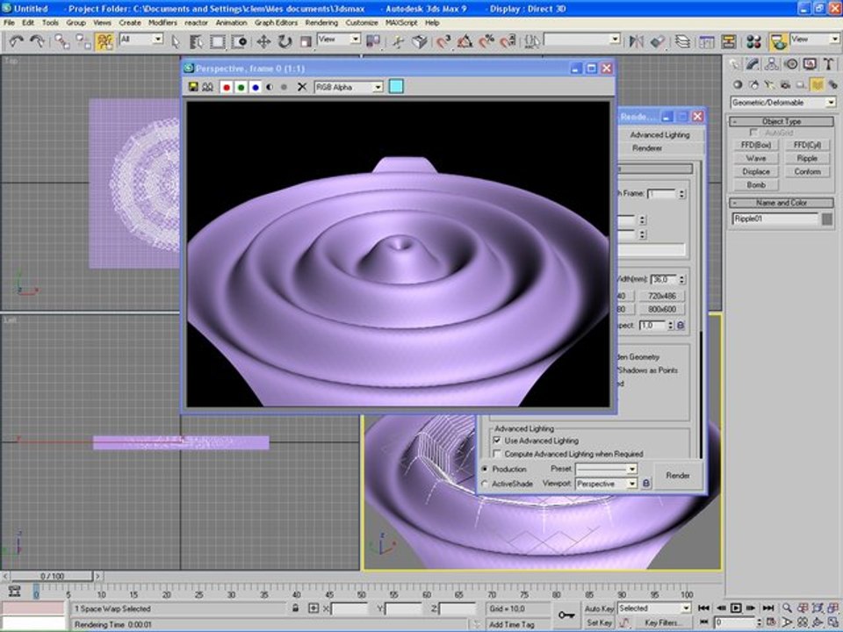Toggle the blue channel in render window
Image resolution: width=843 pixels, height=632 pixels.
(x=256, y=87)
